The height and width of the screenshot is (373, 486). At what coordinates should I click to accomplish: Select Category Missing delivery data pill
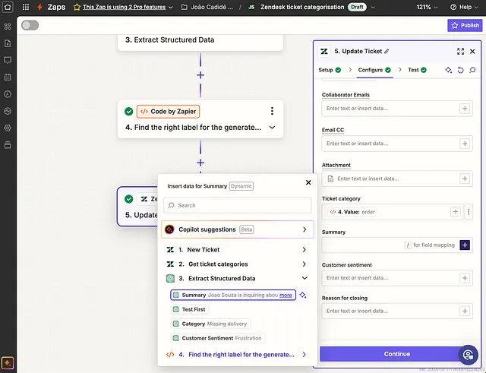210,324
